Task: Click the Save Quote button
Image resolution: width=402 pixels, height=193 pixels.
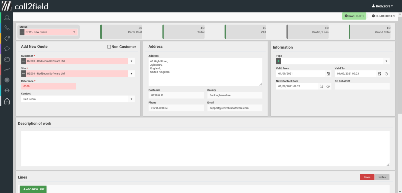Action: point(354,16)
